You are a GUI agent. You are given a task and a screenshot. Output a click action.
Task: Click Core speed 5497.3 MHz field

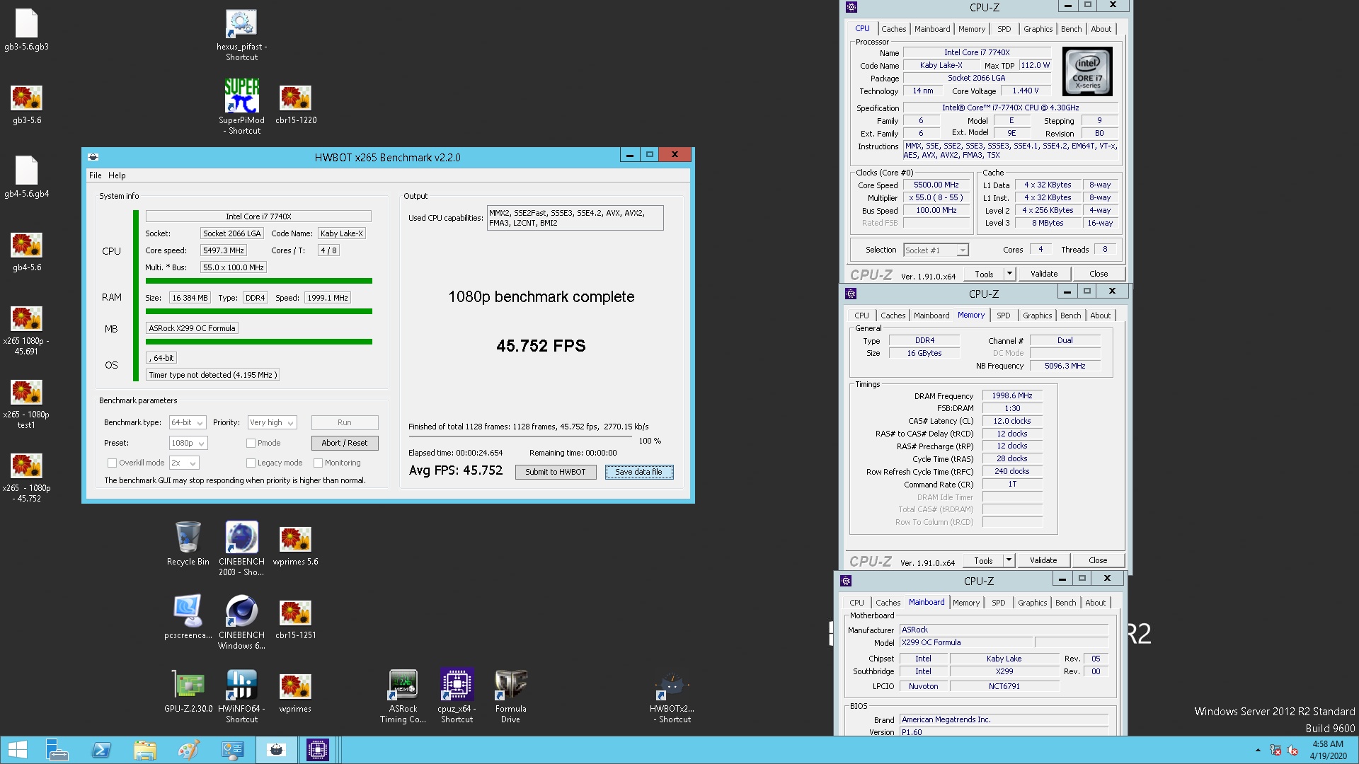click(223, 250)
